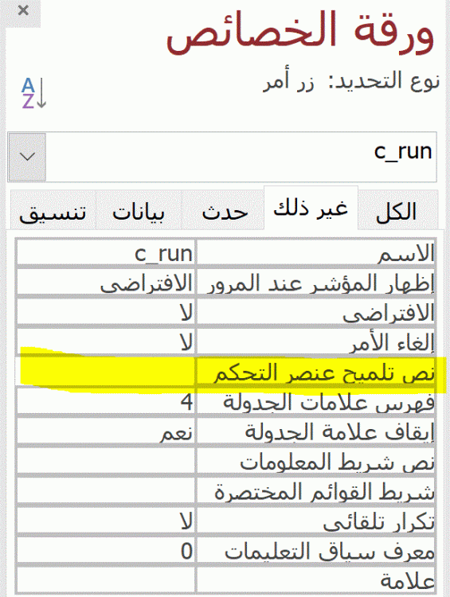Click the فهرس علامات الجدولة value 4

tap(106, 401)
